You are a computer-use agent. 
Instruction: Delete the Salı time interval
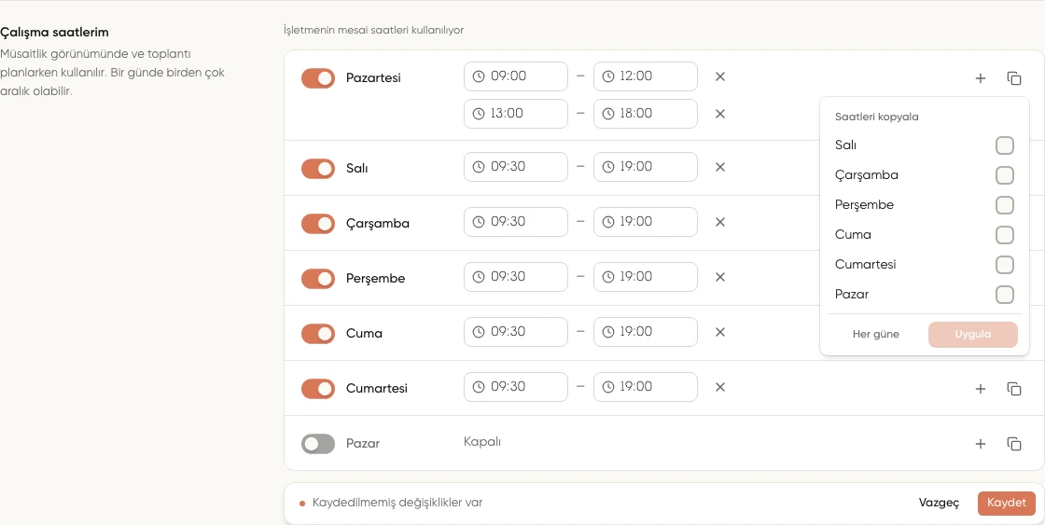[719, 167]
